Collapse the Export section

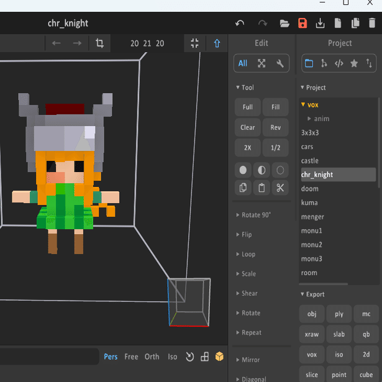coord(312,294)
